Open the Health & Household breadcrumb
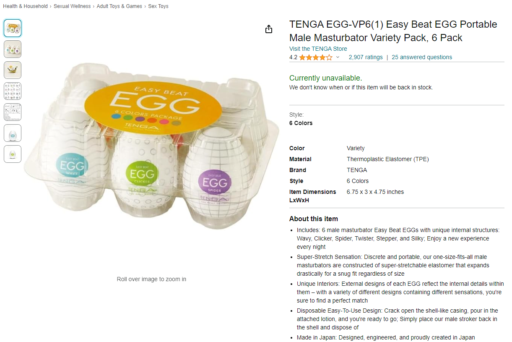 point(25,6)
